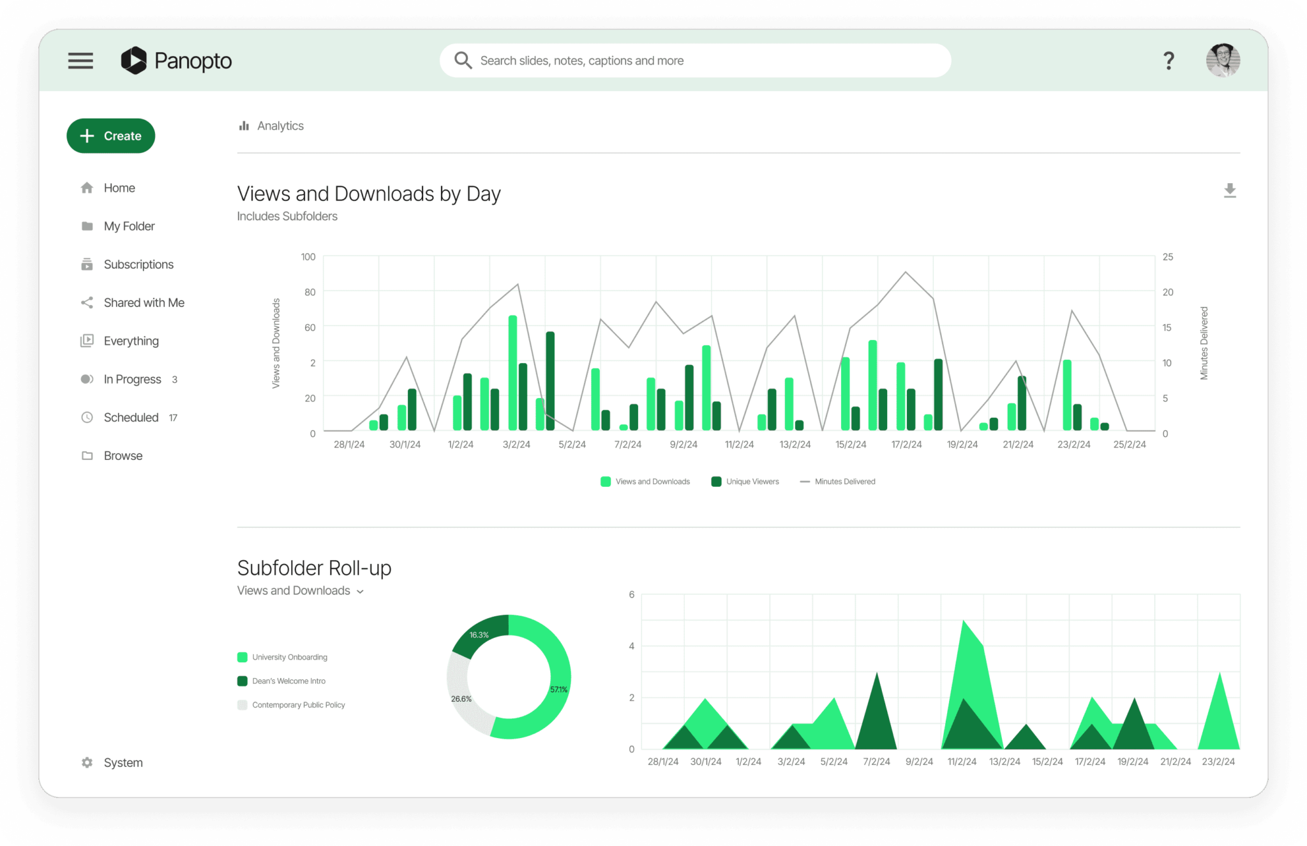Click the System gear icon

click(87, 762)
